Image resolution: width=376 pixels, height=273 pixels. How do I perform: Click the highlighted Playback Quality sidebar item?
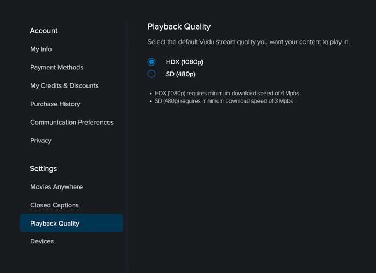click(x=71, y=223)
